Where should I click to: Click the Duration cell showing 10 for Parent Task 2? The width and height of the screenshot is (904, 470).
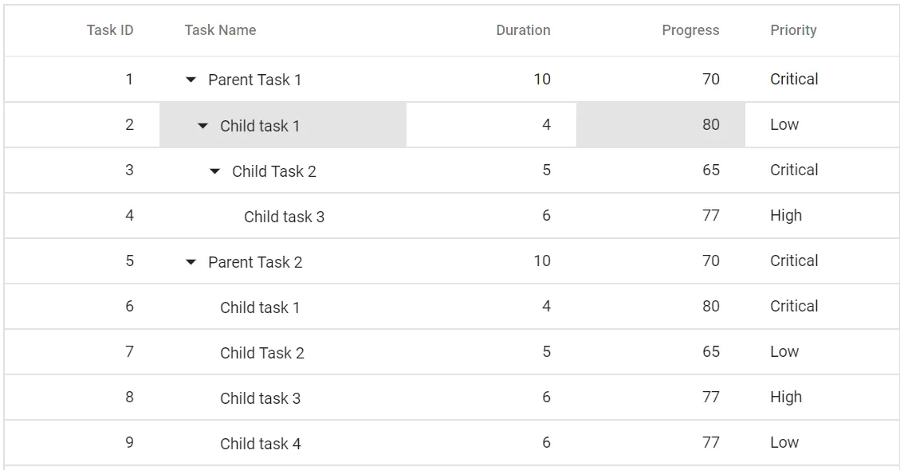[542, 261]
